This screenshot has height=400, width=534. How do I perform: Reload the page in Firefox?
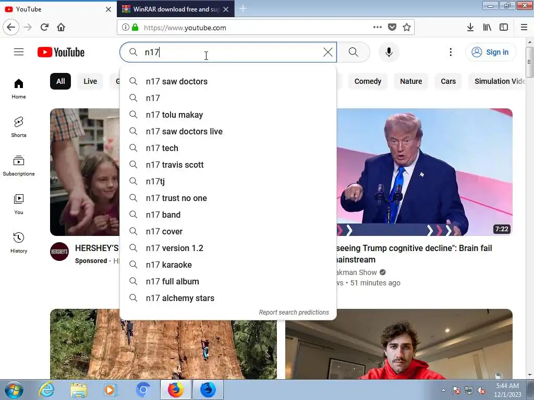(x=44, y=27)
